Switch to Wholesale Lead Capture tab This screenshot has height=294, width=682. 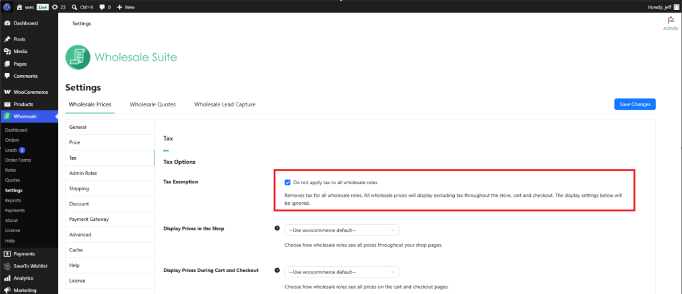[x=225, y=104]
